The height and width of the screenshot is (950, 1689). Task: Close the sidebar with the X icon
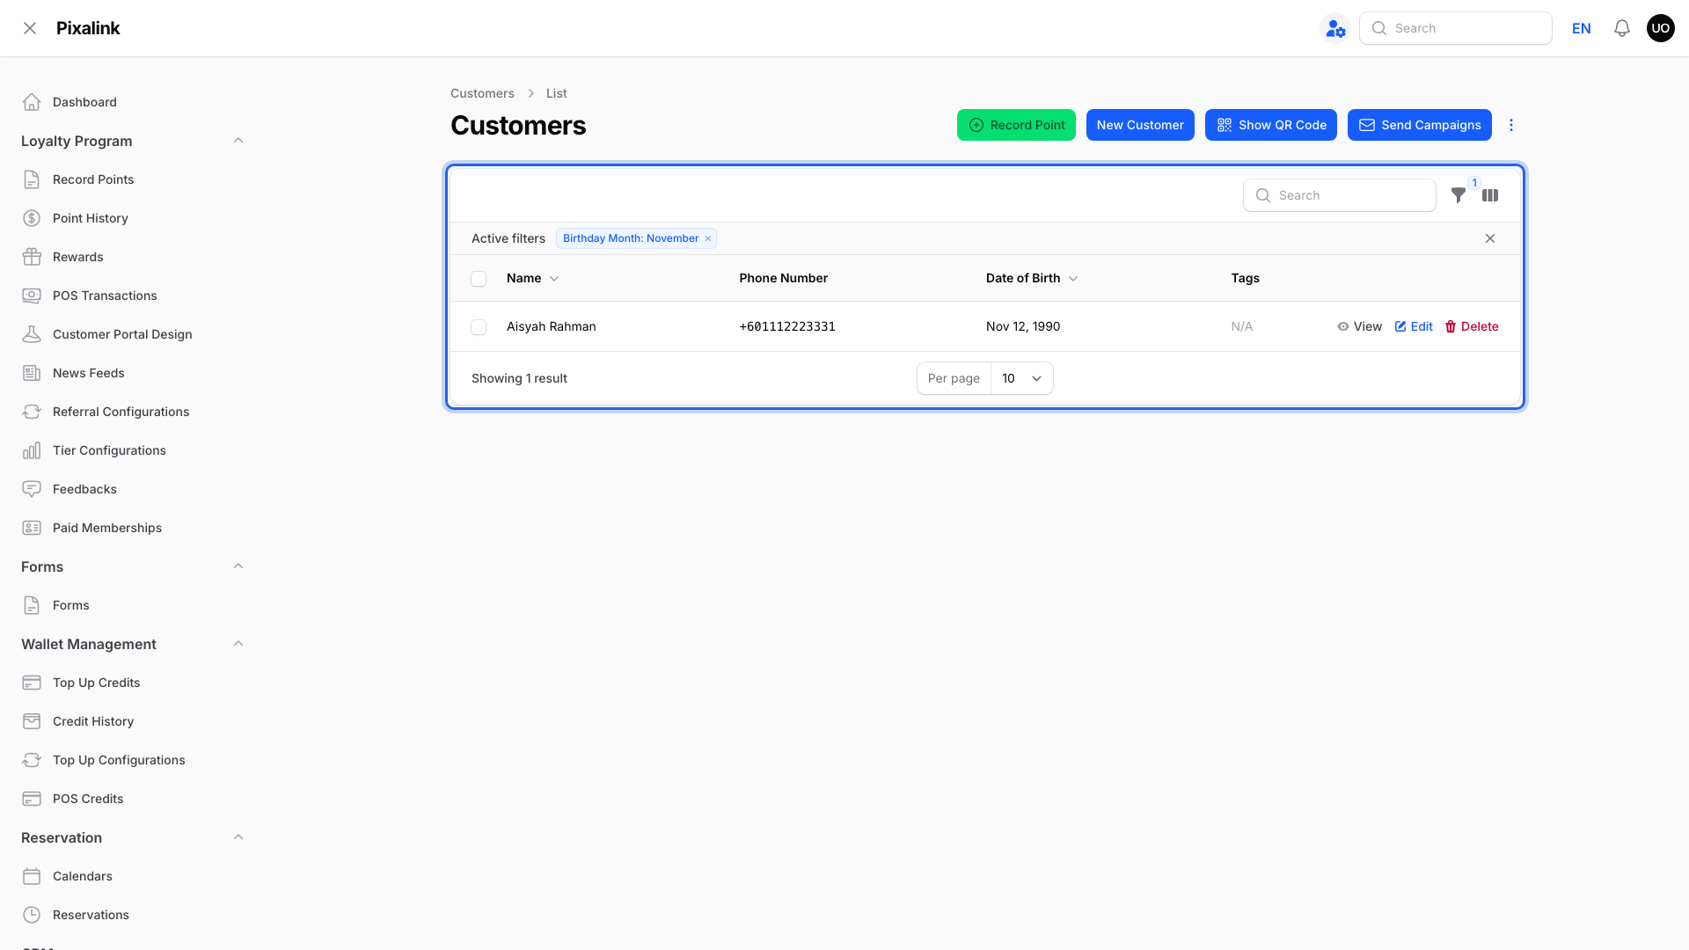coord(30,28)
